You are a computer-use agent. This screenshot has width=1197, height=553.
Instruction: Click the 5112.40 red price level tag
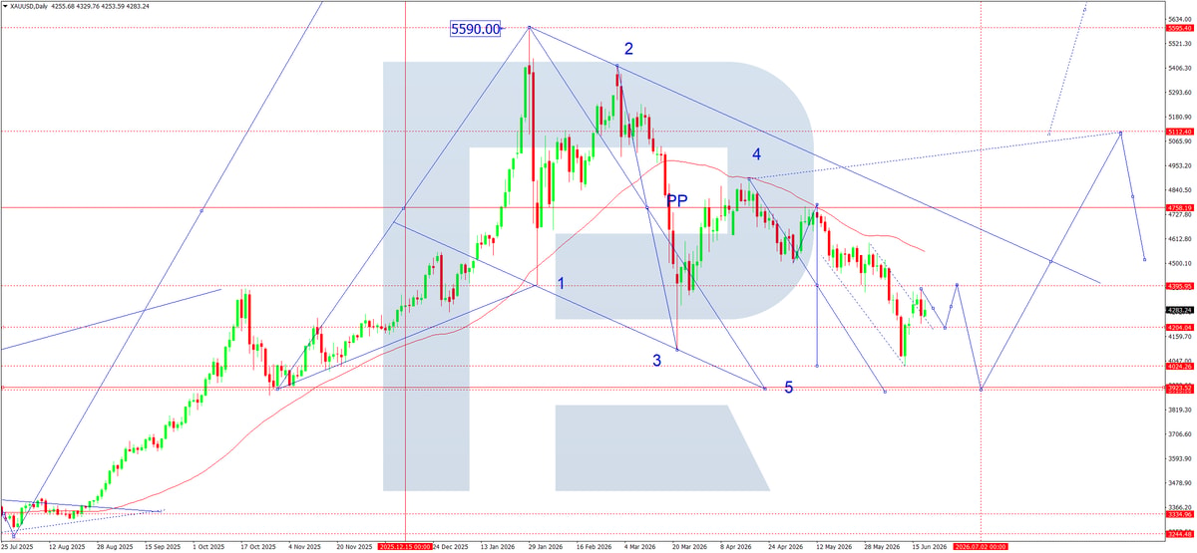[x=1180, y=132]
